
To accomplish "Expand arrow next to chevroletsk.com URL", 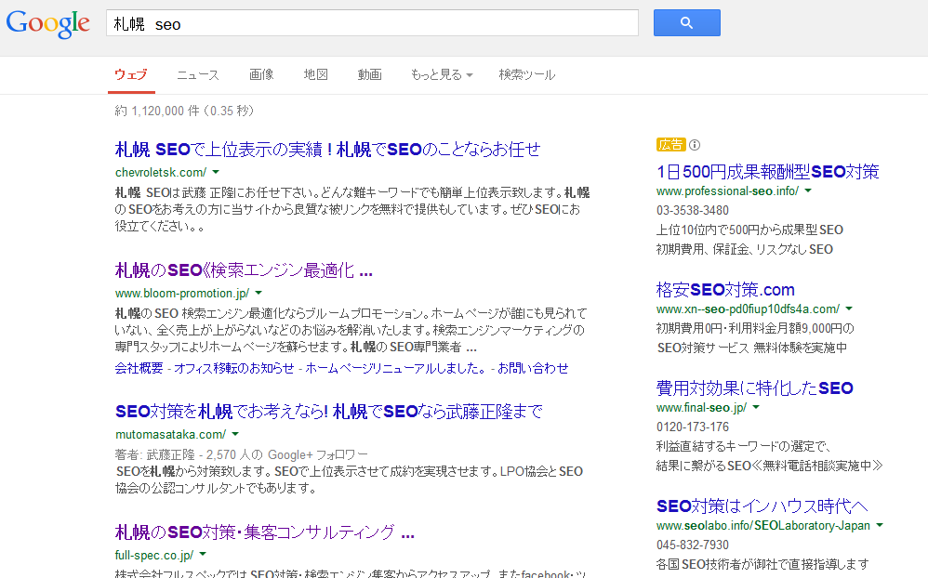I will 216,172.
